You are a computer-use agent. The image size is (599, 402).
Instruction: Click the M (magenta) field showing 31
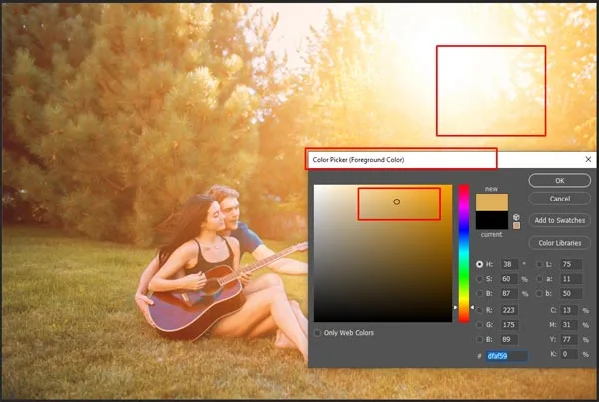pyautogui.click(x=569, y=325)
